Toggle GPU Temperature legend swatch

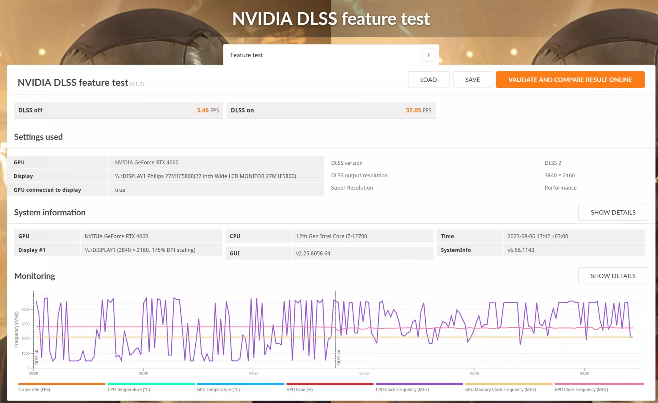pos(241,384)
